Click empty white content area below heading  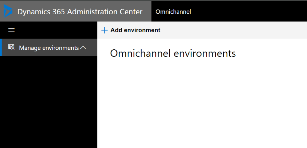tap(201, 105)
